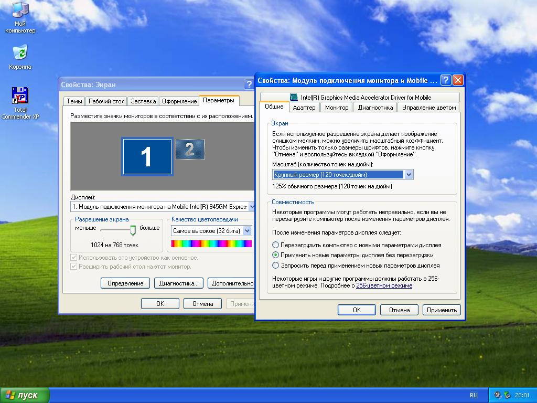Click the help question mark in module properties

(x=445, y=80)
